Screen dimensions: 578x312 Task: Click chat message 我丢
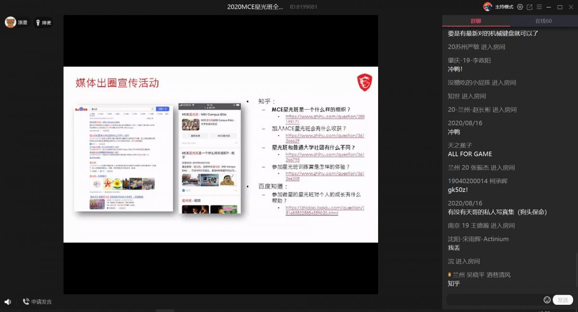454,248
